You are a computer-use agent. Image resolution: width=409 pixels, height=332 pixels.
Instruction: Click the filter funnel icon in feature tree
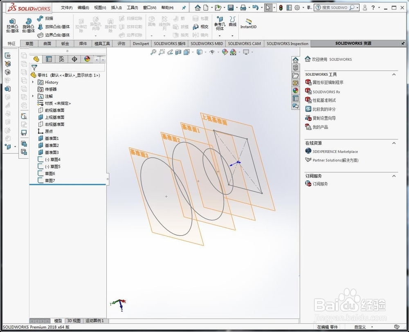[x=34, y=67]
